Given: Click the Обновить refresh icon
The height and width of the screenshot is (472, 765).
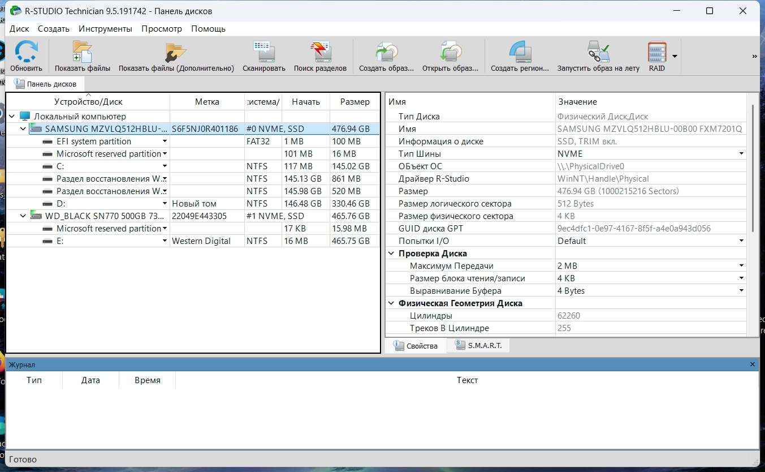Looking at the screenshot, I should coord(26,53).
